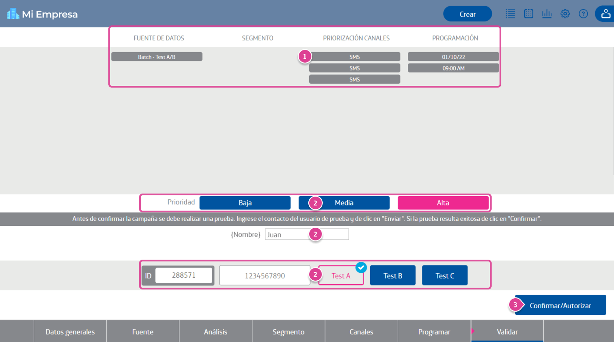
Task: Open the list view icon in header
Action: coord(510,14)
